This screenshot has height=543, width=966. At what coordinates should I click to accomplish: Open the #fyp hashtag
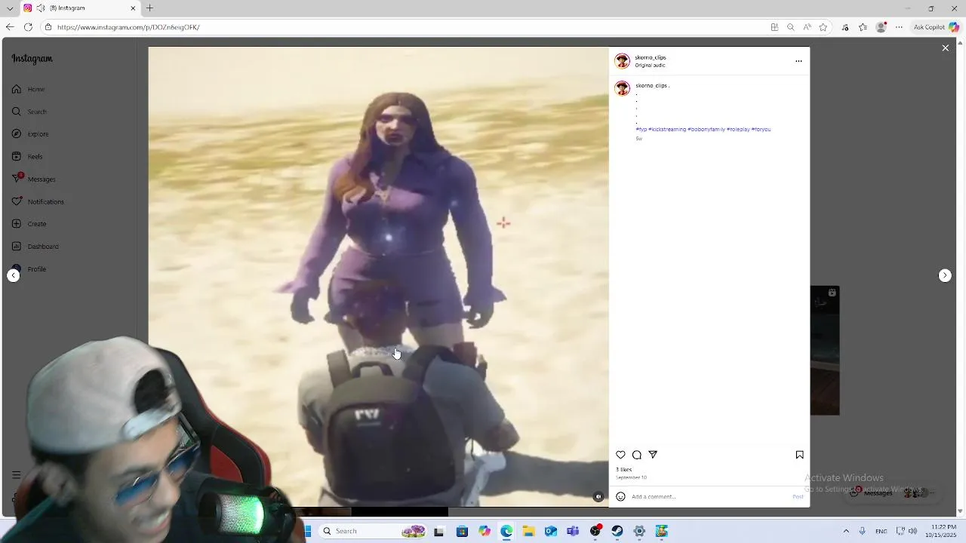[x=641, y=130]
